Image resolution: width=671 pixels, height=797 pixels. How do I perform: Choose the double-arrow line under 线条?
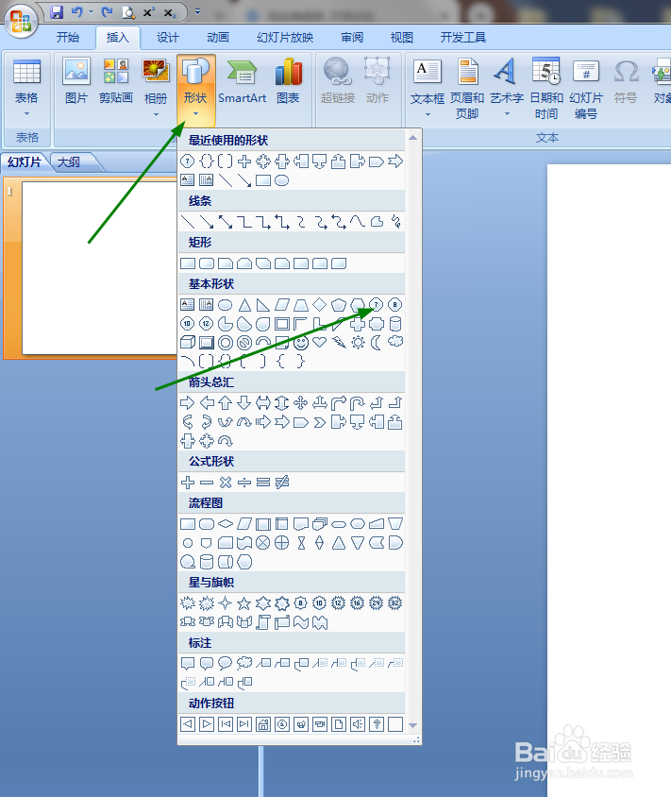click(225, 222)
